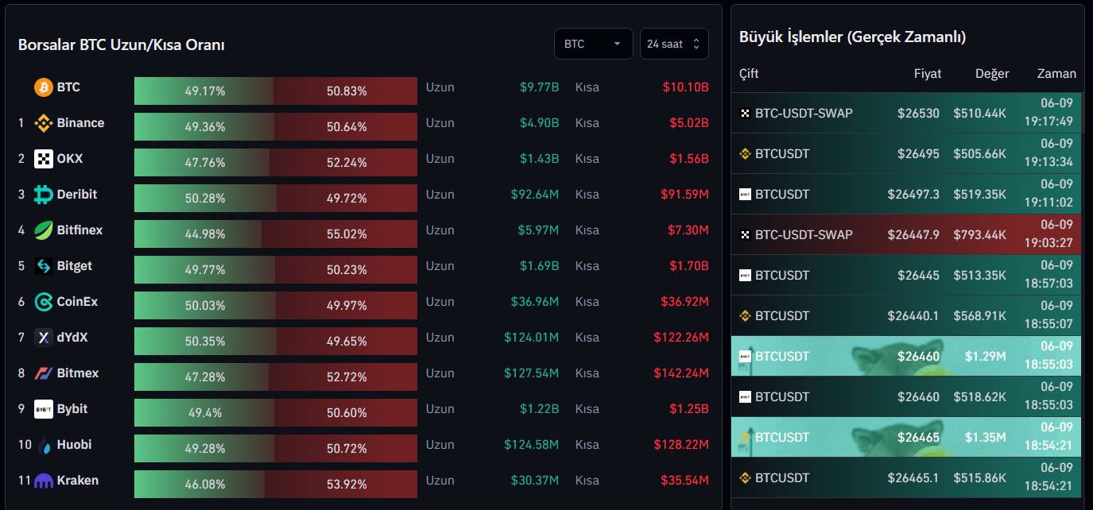Click the Huobi short value $128.22M
The height and width of the screenshot is (510, 1093).
pyautogui.click(x=681, y=445)
